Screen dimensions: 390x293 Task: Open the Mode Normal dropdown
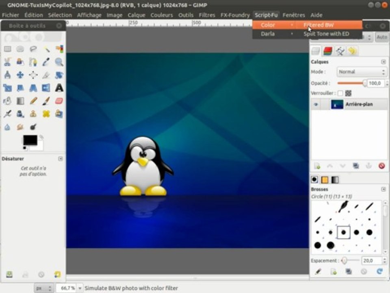pos(362,72)
